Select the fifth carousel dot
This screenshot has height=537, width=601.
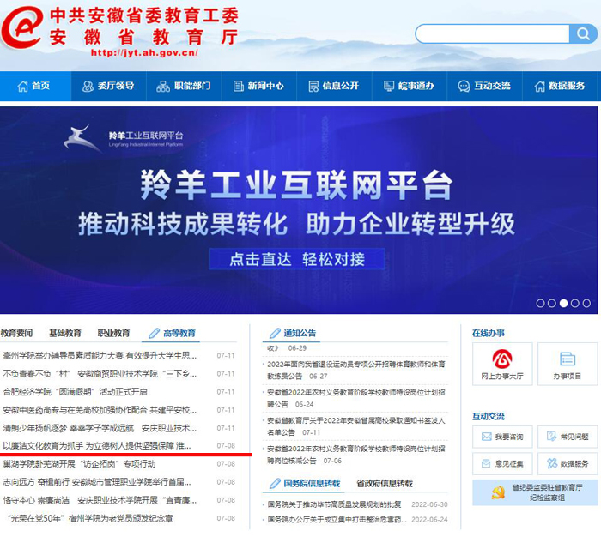[586, 304]
